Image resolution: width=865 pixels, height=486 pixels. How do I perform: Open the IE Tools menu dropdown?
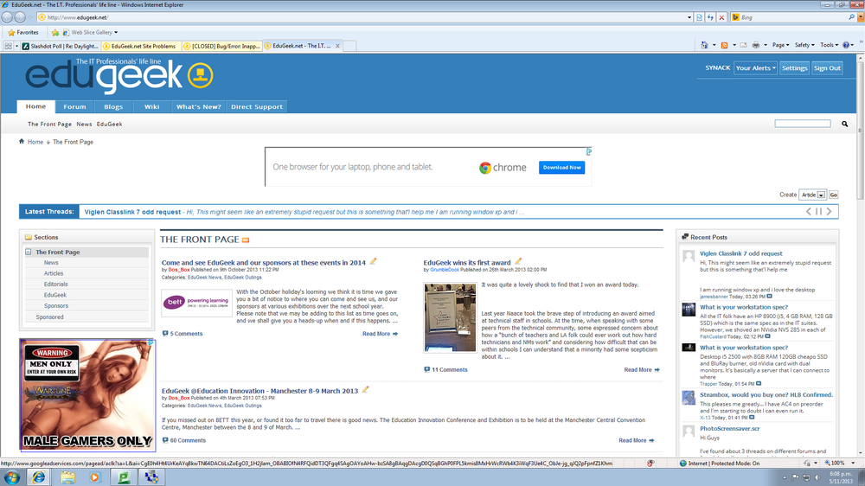830,45
